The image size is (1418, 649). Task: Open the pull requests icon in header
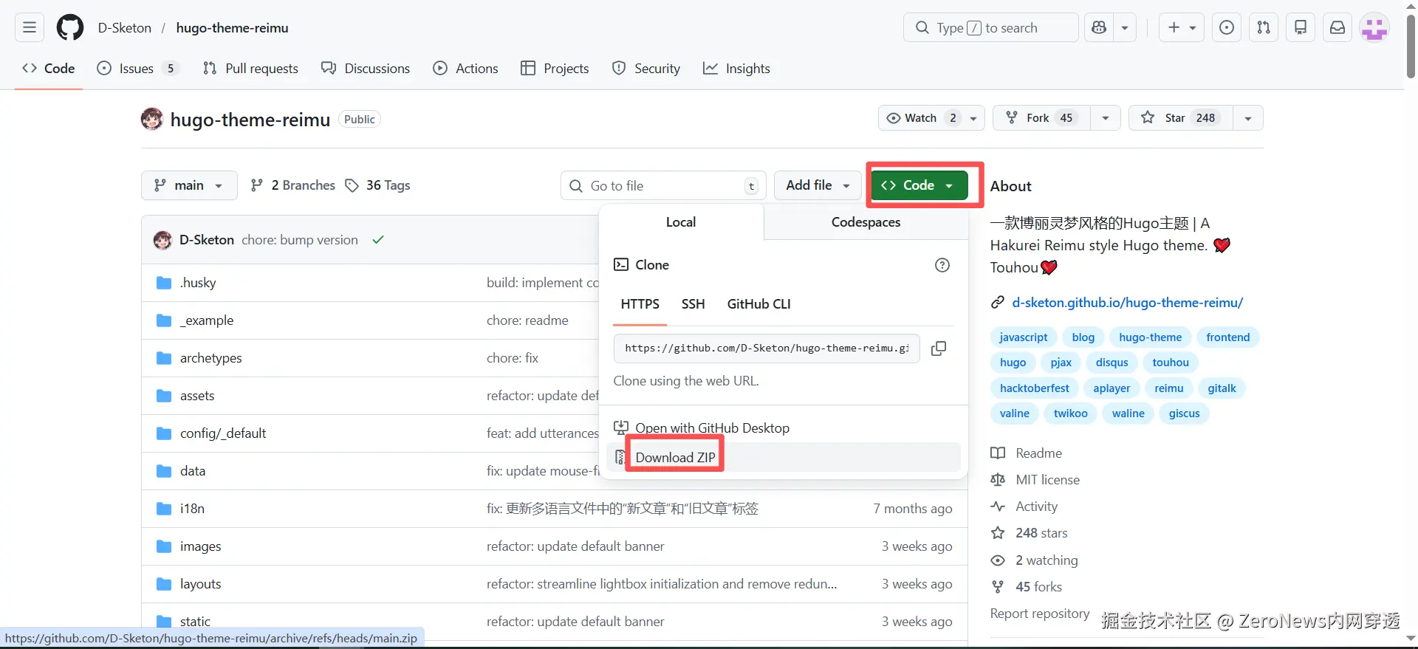point(1264,28)
